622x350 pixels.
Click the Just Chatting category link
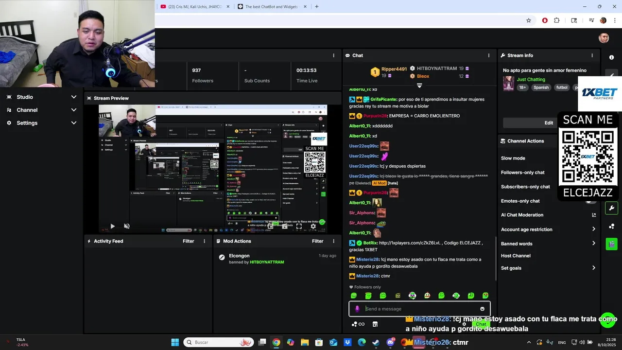point(531,79)
